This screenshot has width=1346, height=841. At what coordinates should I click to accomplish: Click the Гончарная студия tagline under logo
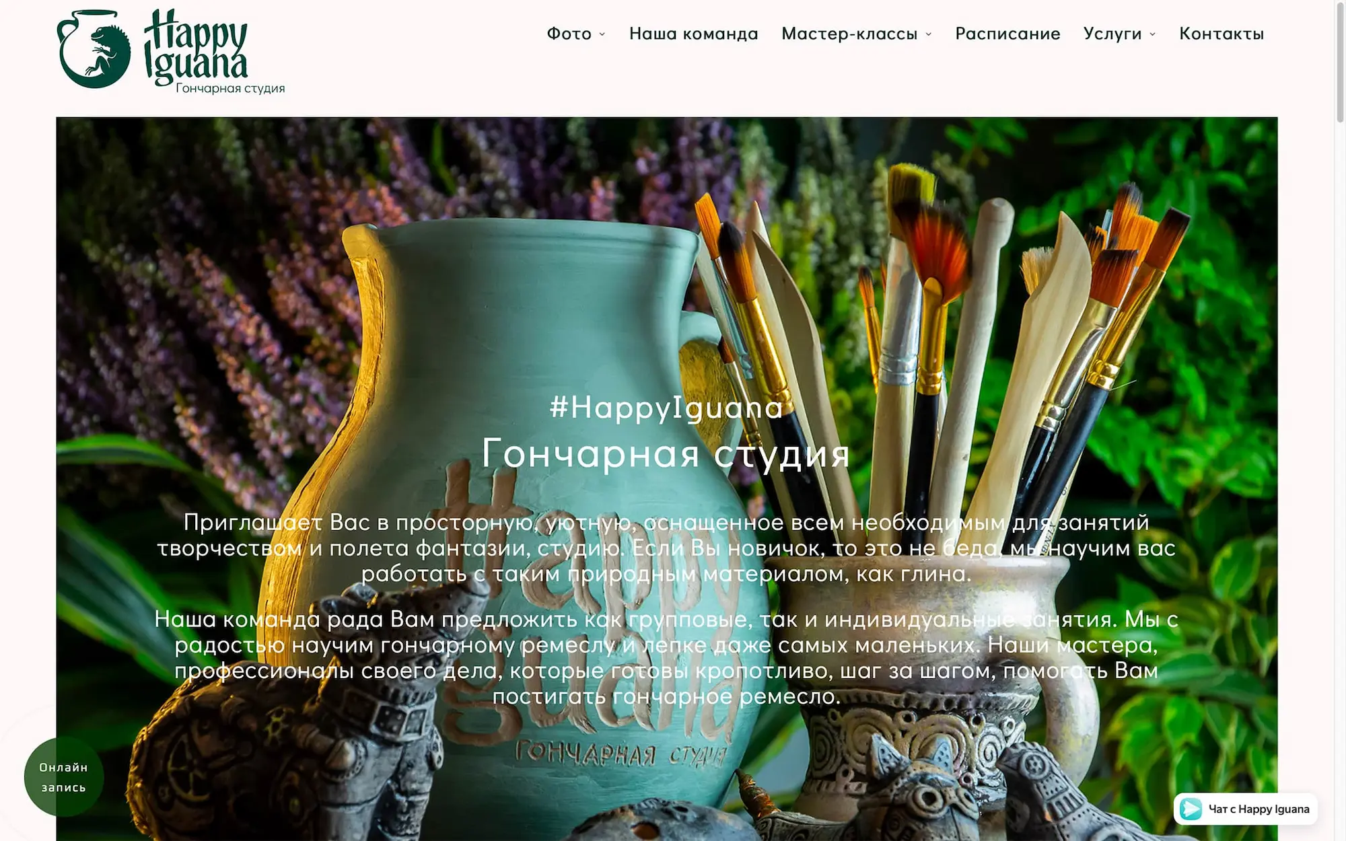[230, 88]
